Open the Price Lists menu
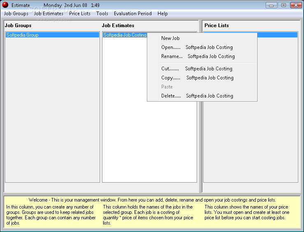This screenshot has height=232, width=304. pyautogui.click(x=80, y=14)
